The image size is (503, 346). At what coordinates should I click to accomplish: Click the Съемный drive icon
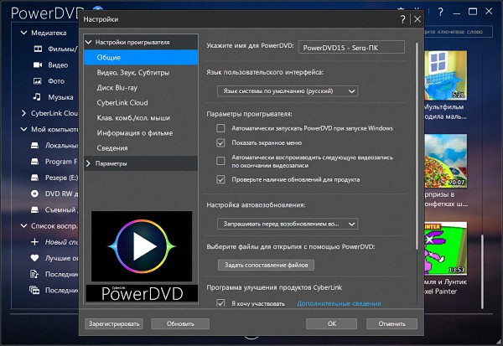[34, 209]
